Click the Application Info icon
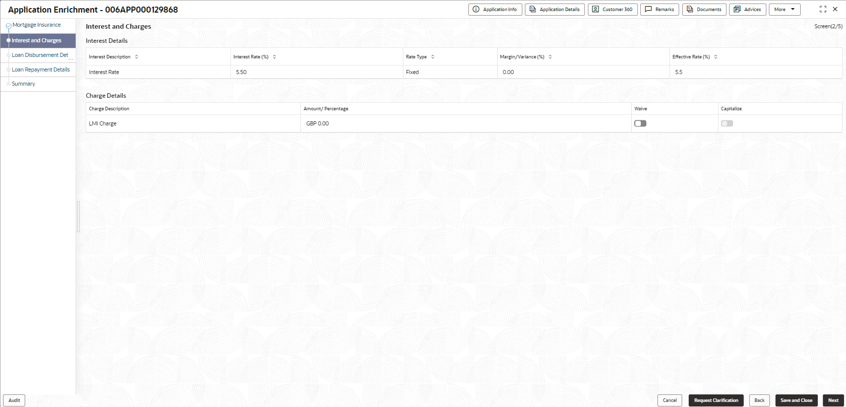This screenshot has width=846, height=407. tap(476, 10)
